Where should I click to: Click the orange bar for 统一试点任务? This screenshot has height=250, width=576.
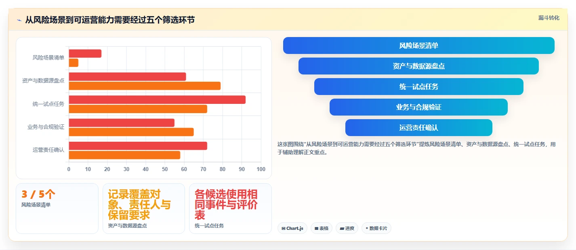pos(138,109)
